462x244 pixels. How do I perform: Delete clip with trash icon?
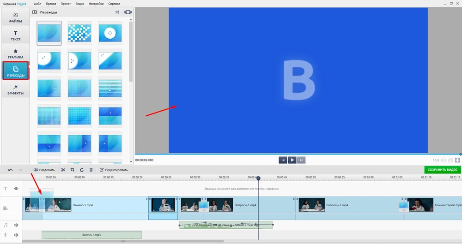pos(91,170)
